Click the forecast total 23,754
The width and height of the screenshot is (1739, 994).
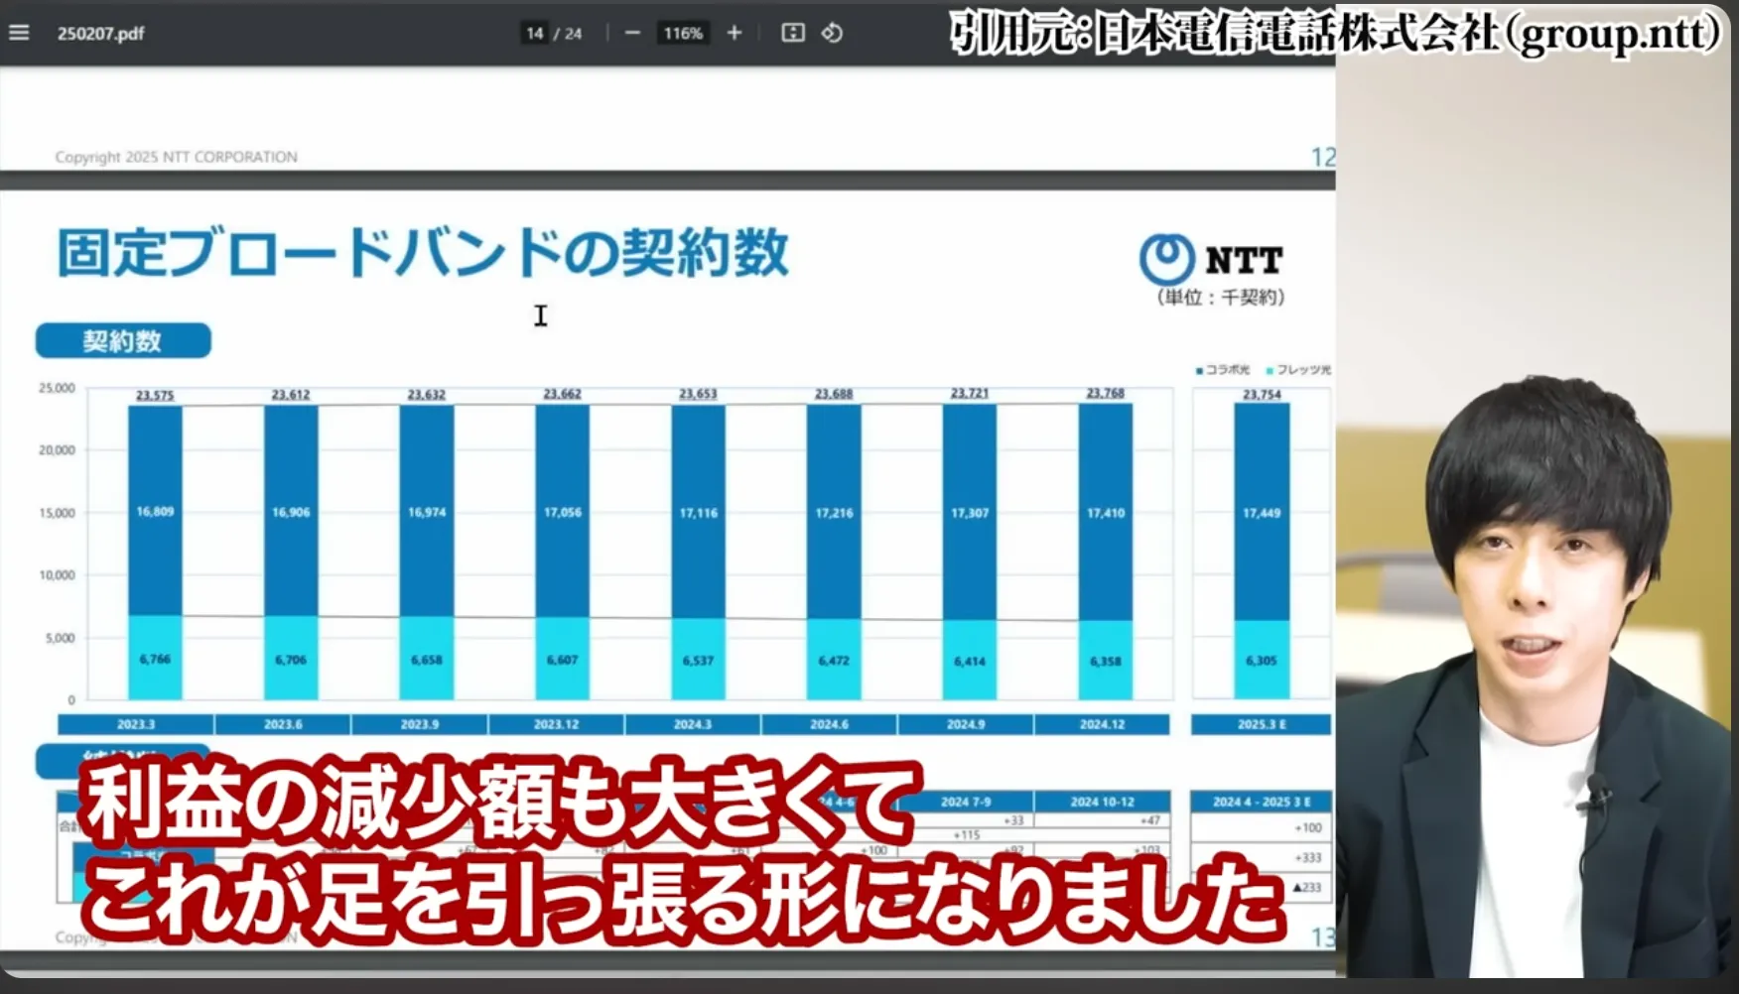(x=1262, y=394)
